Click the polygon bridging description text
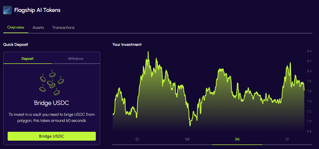The width and height of the screenshot is (319, 149). pyautogui.click(x=52, y=118)
